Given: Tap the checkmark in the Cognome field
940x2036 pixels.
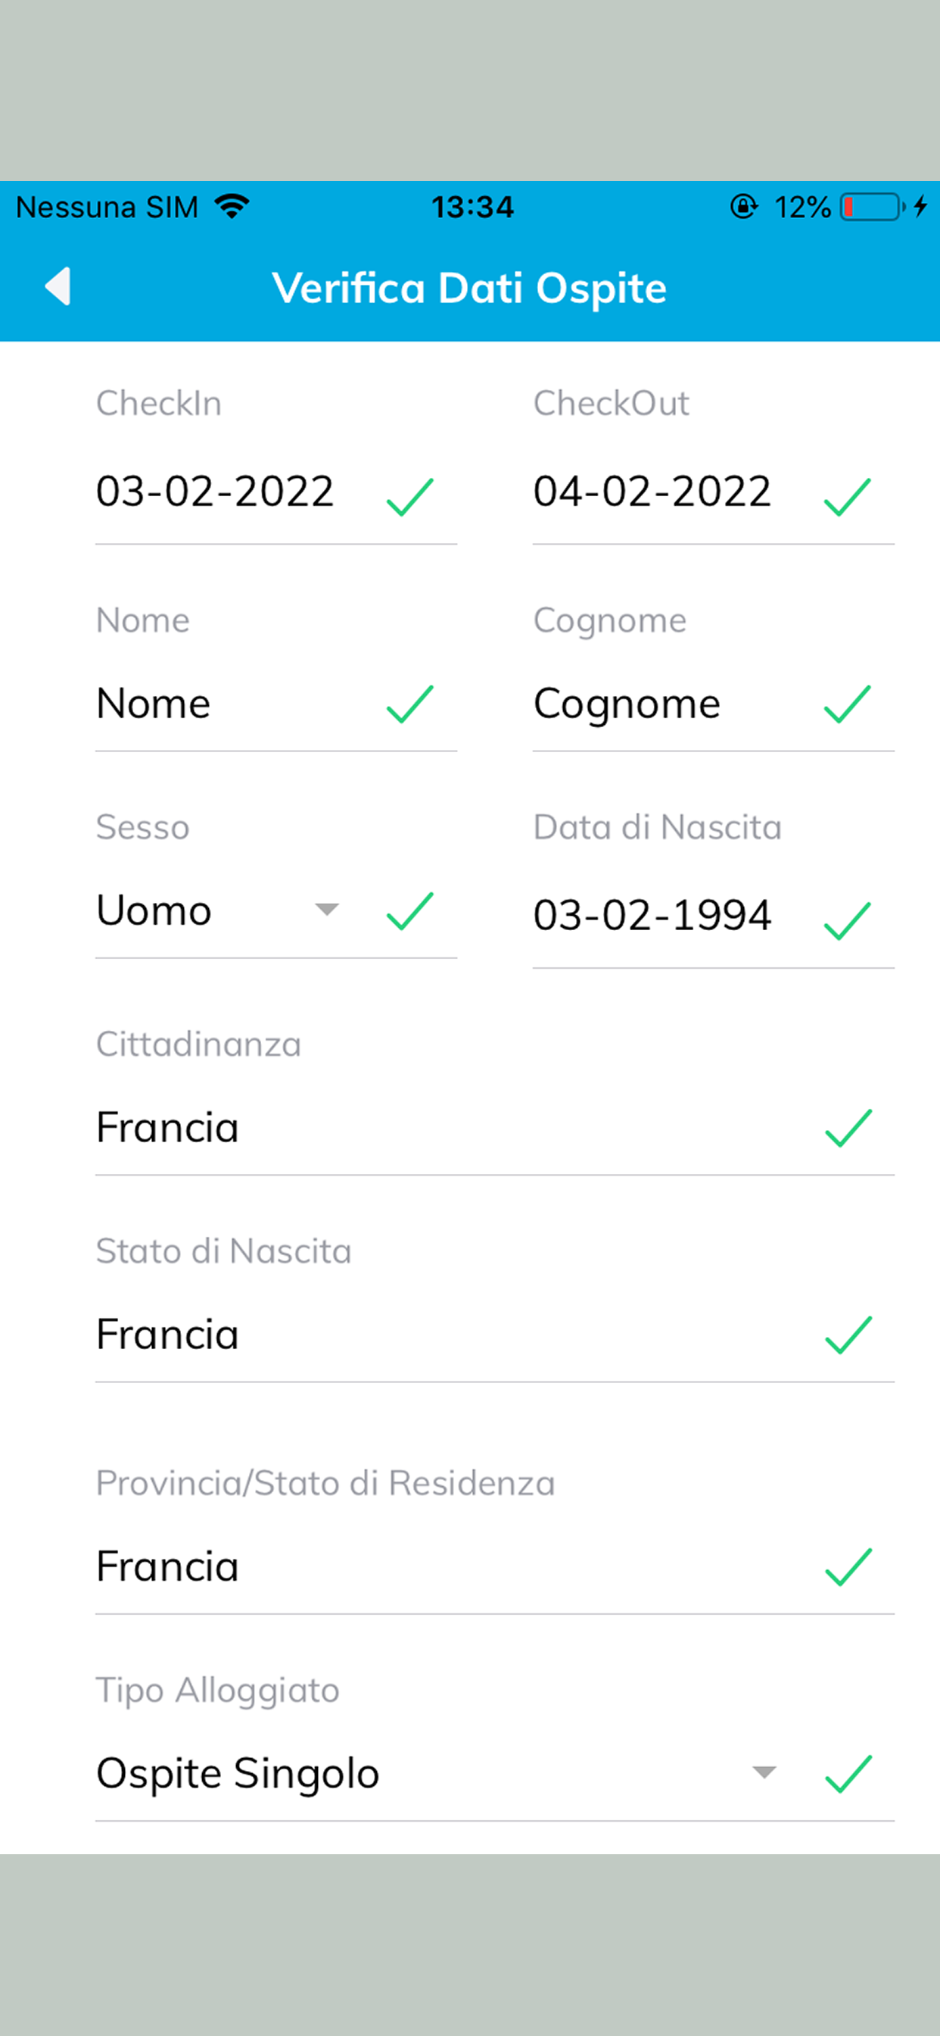Looking at the screenshot, I should pyautogui.click(x=848, y=704).
